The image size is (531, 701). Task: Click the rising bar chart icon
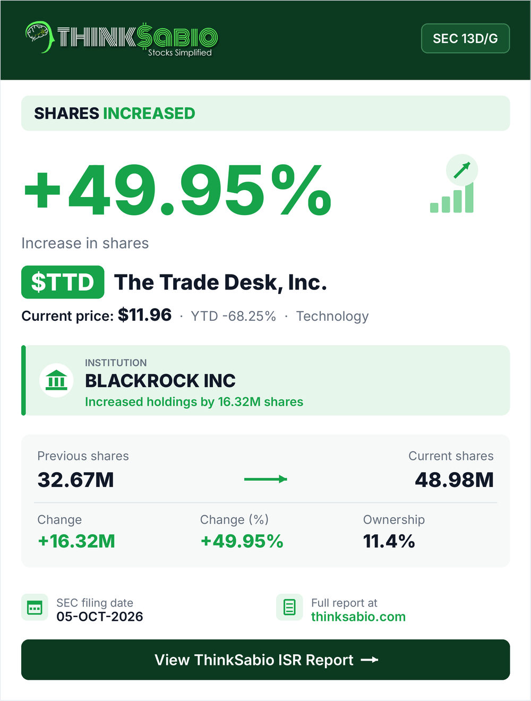pos(452,198)
